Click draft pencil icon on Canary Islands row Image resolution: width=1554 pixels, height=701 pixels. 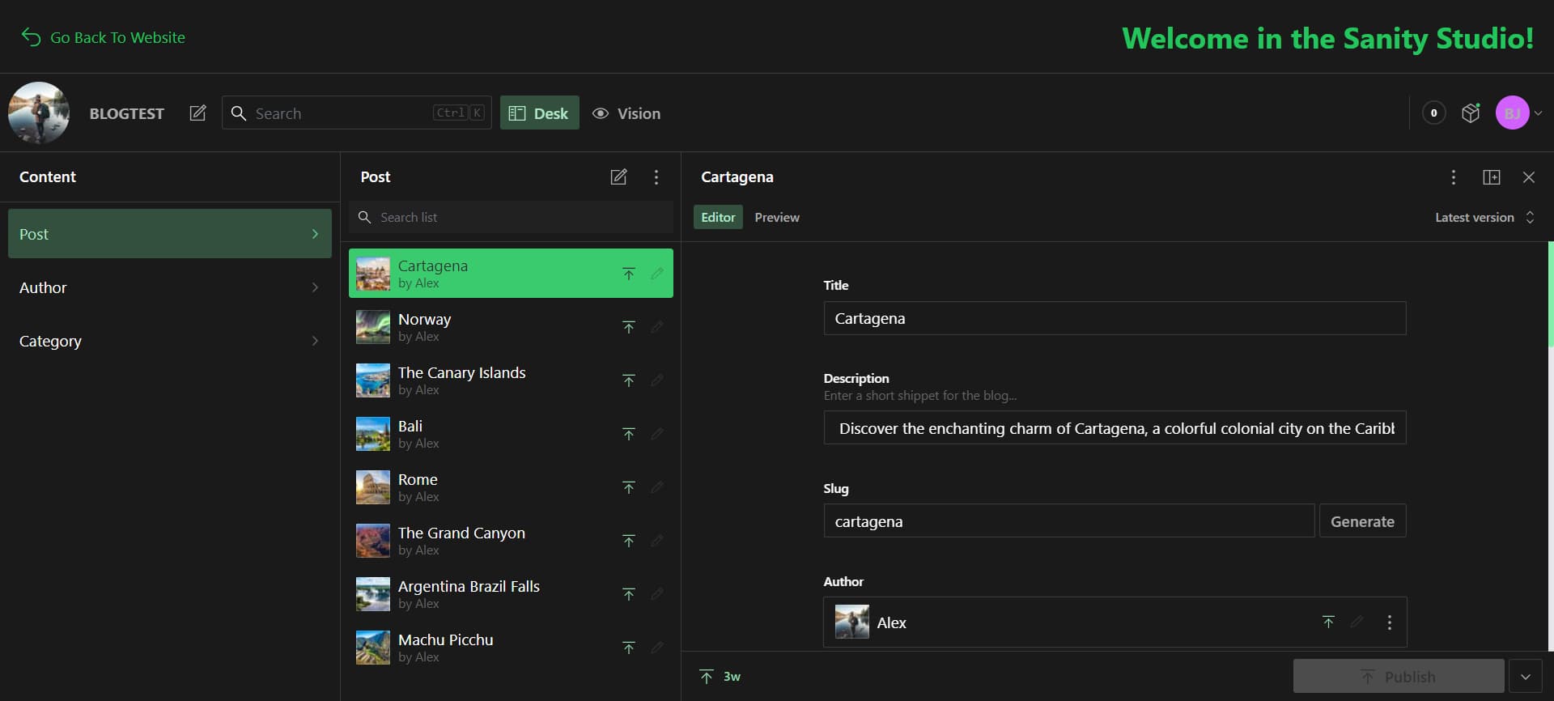click(x=657, y=380)
